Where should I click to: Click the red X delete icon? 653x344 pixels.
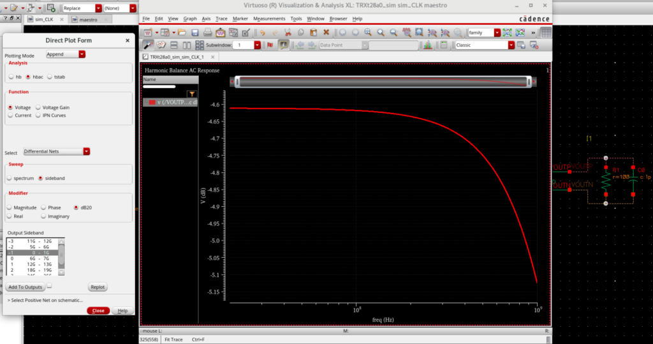(x=326, y=33)
